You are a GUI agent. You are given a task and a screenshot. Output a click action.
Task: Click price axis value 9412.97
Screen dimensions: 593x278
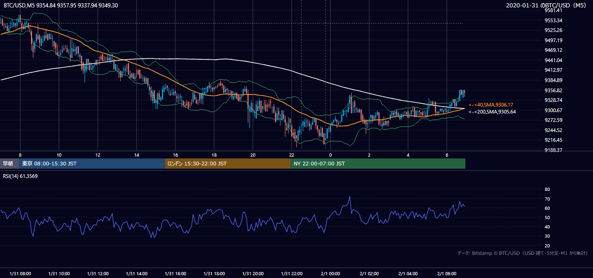(554, 70)
